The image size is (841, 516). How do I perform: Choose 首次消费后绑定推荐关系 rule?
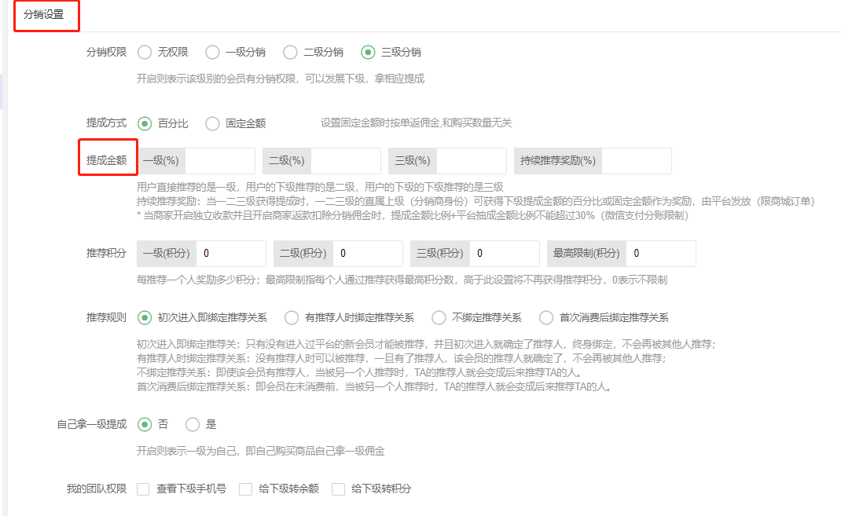(546, 318)
